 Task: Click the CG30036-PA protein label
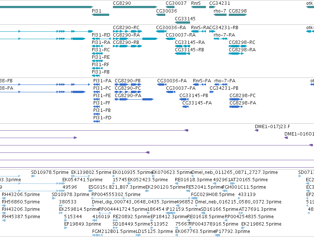(x=172, y=81)
